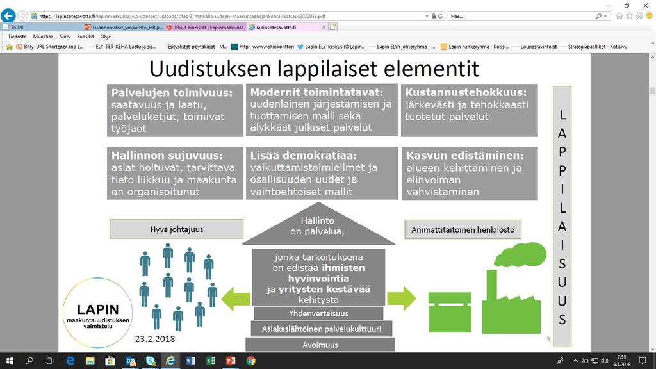The height and width of the screenshot is (369, 656).
Task: Click the vertical scrollbar thumb
Action: pyautogui.click(x=652, y=91)
